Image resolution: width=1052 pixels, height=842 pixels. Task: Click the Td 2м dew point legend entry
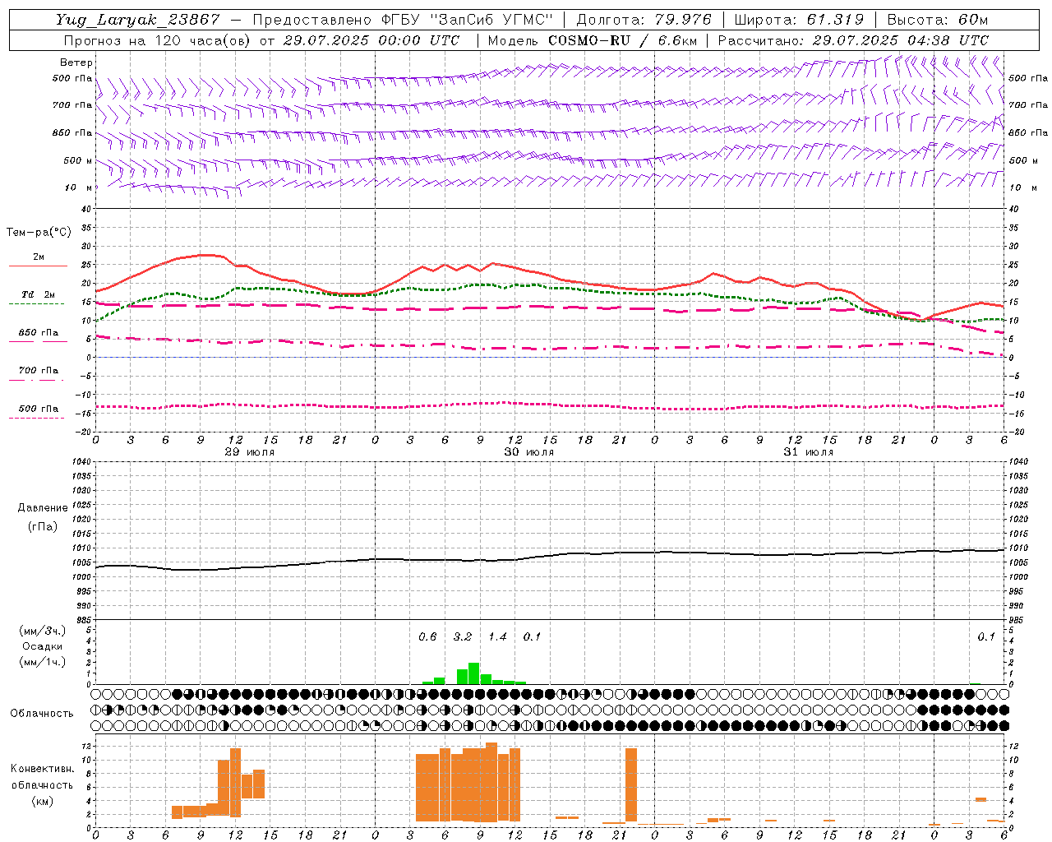(x=39, y=294)
